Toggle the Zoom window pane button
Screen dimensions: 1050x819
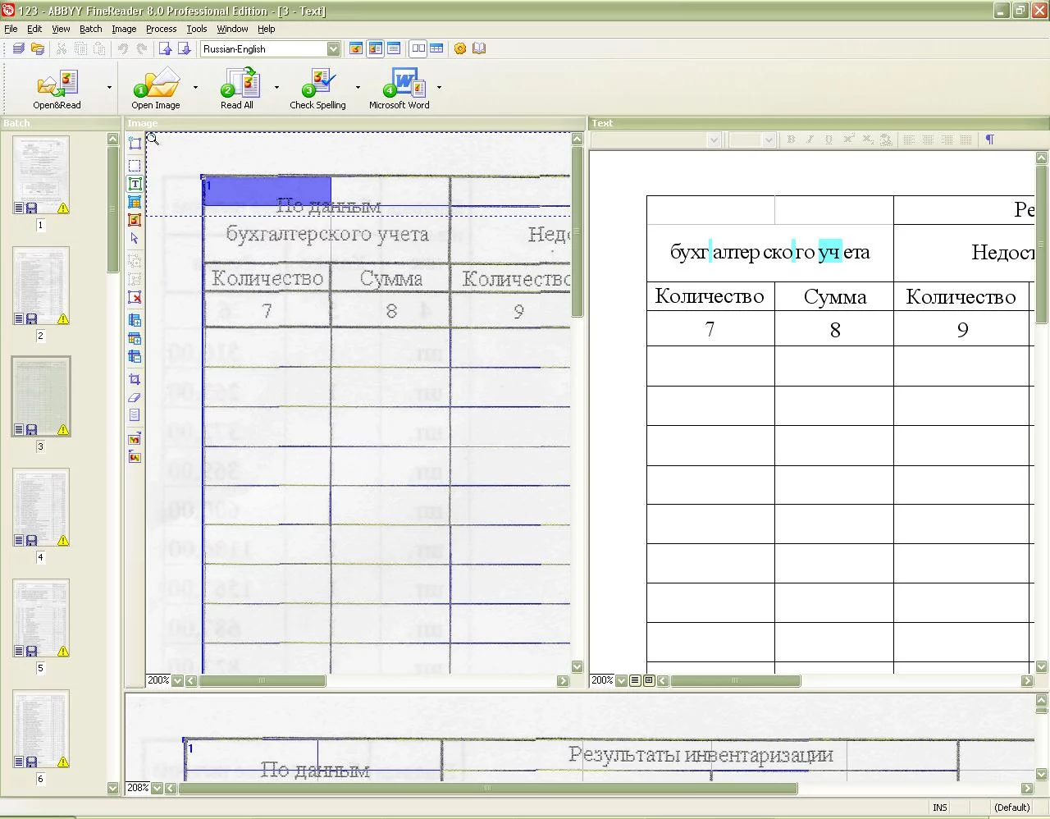(418, 48)
